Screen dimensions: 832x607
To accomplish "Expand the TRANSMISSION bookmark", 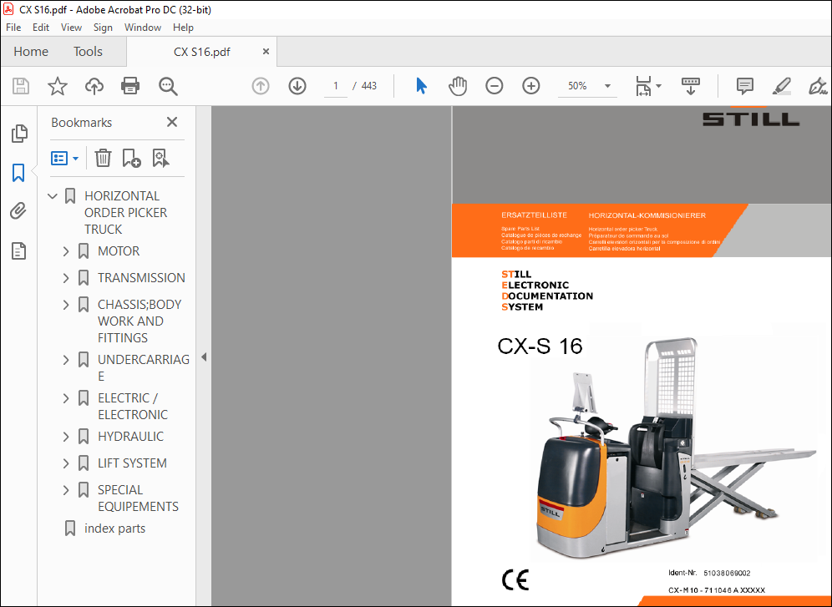I will 66,278.
